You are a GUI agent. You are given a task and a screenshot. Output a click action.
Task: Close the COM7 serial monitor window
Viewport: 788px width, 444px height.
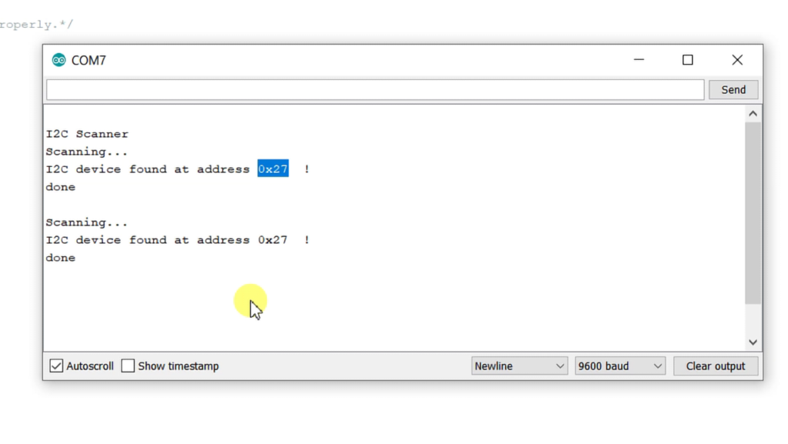pos(737,60)
